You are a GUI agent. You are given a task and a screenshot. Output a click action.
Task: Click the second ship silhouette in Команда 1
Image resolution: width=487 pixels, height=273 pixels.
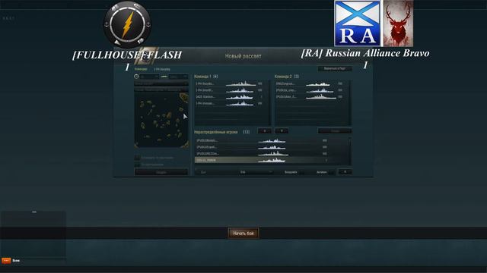click(x=240, y=90)
